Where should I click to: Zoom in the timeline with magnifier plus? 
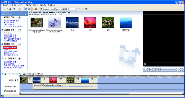10,74
